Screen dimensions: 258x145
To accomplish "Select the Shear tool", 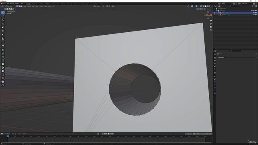I will click(x=3, y=81).
